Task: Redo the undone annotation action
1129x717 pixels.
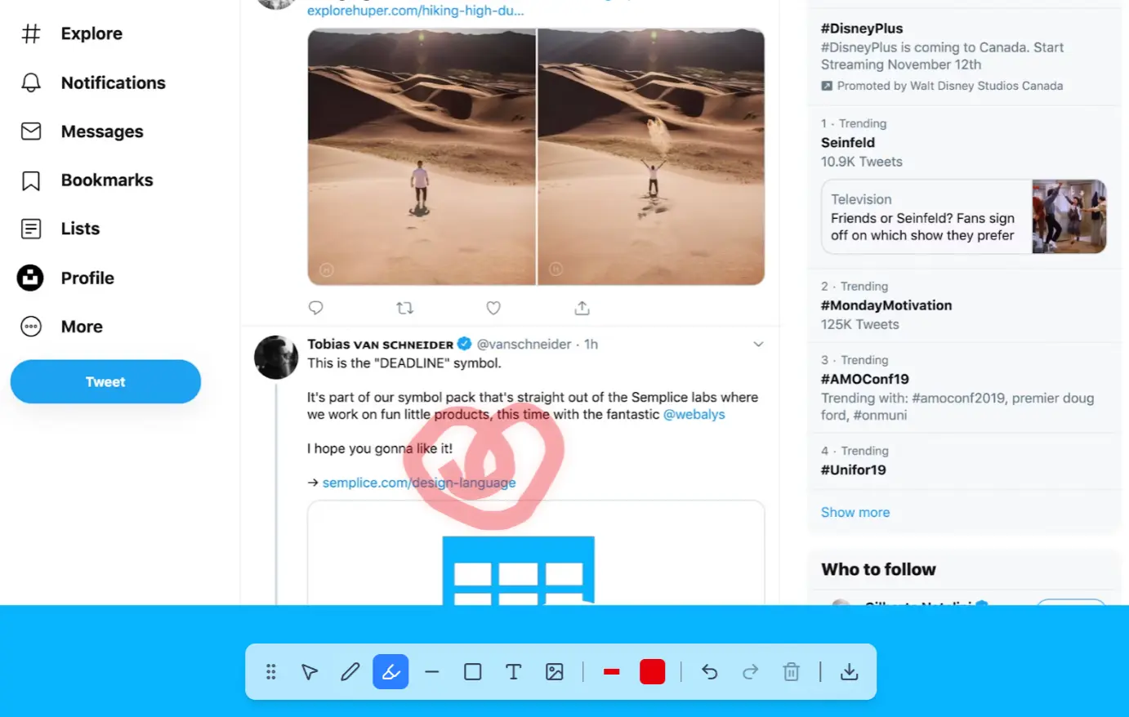Action: (750, 671)
